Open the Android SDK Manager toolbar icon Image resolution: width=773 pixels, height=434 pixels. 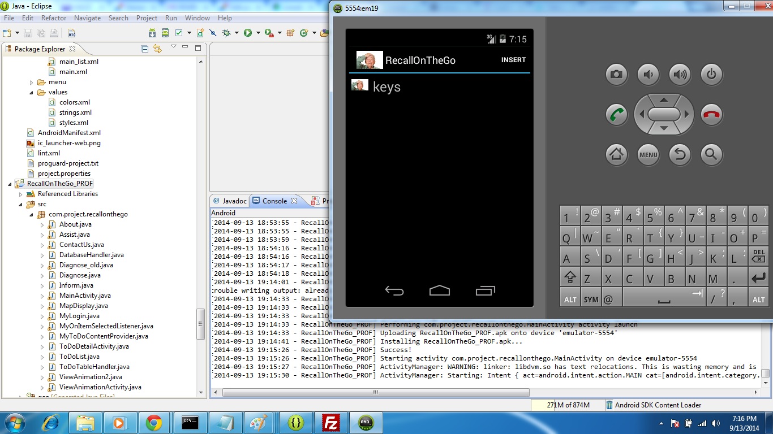[x=152, y=33]
